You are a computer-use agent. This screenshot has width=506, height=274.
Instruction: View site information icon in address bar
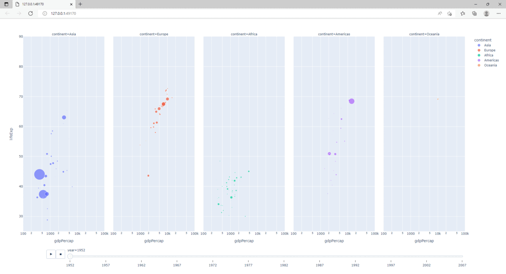point(45,13)
